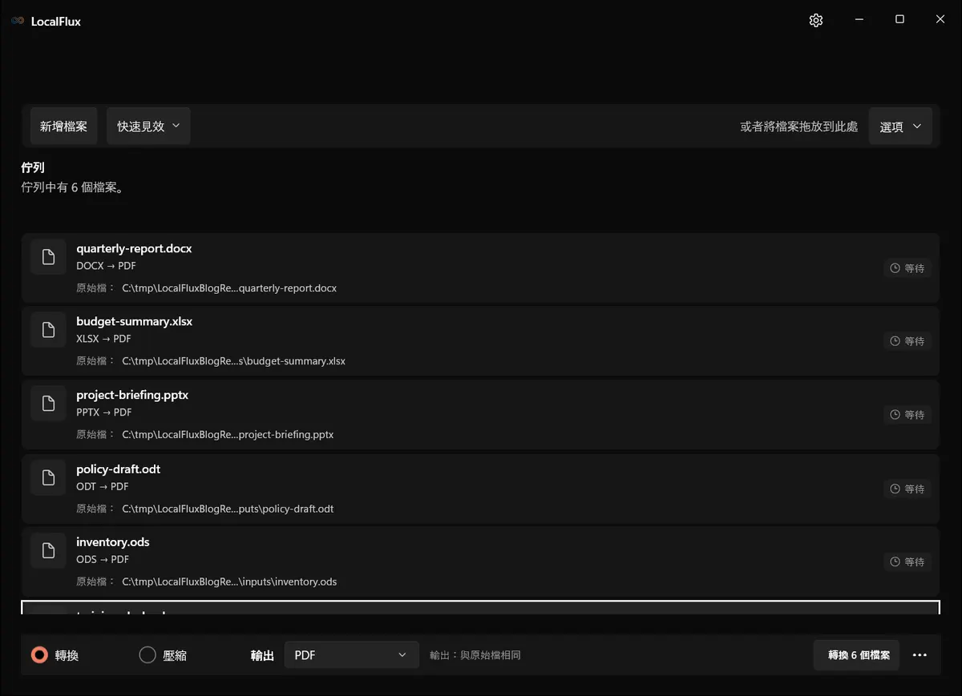Open the three-dot more options menu

click(920, 655)
